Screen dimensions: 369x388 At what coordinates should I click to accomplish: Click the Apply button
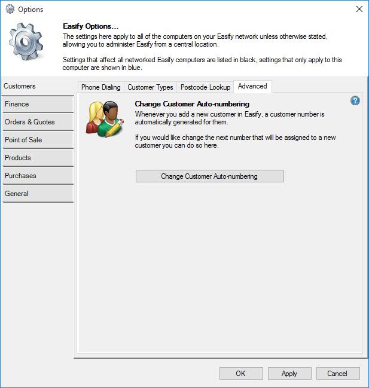(x=289, y=373)
